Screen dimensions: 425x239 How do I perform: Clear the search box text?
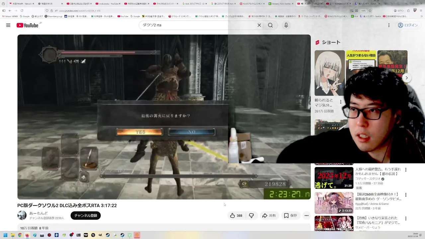tap(259, 25)
